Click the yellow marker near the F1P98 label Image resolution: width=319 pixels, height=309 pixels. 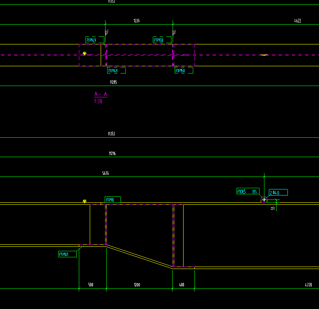85,201
